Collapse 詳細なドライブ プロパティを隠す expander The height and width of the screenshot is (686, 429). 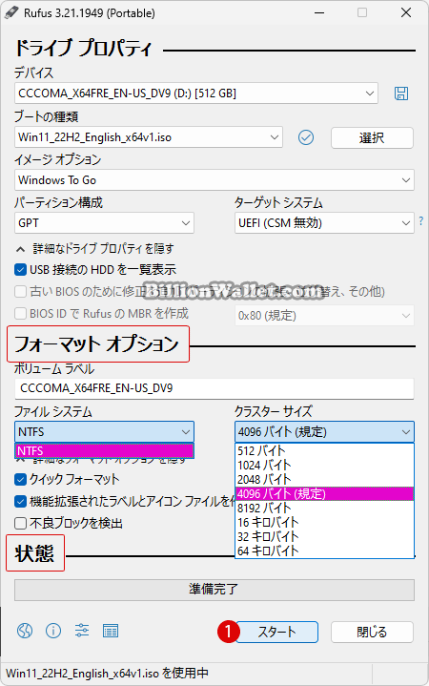[x=95, y=249]
